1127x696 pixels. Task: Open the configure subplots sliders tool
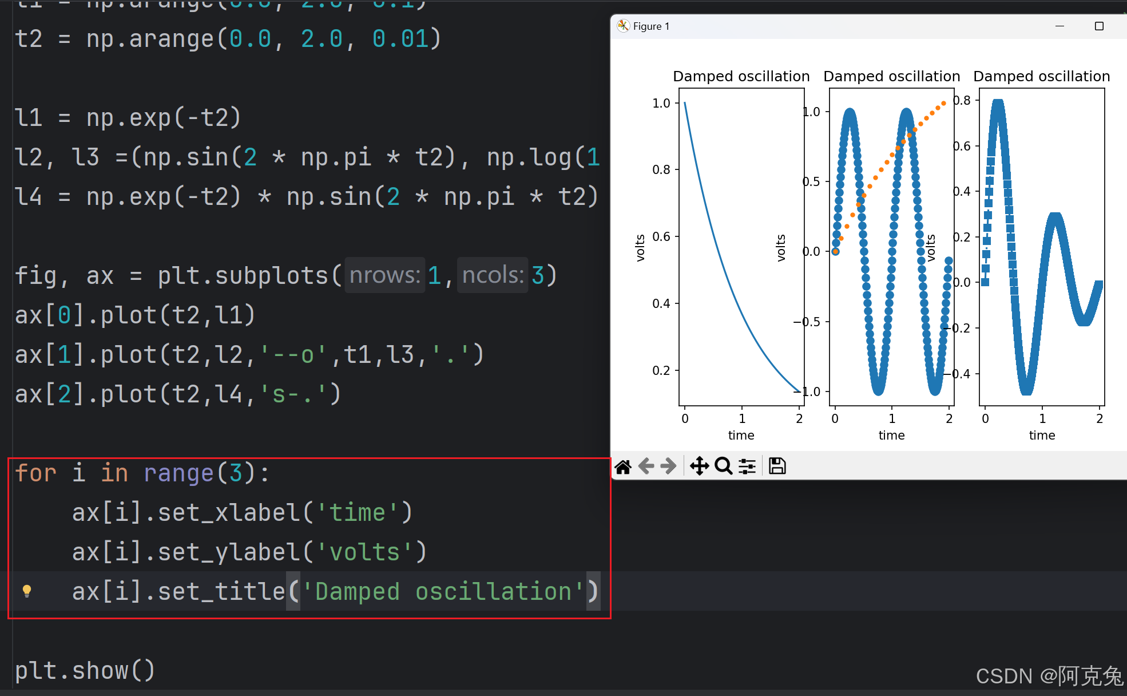click(747, 466)
